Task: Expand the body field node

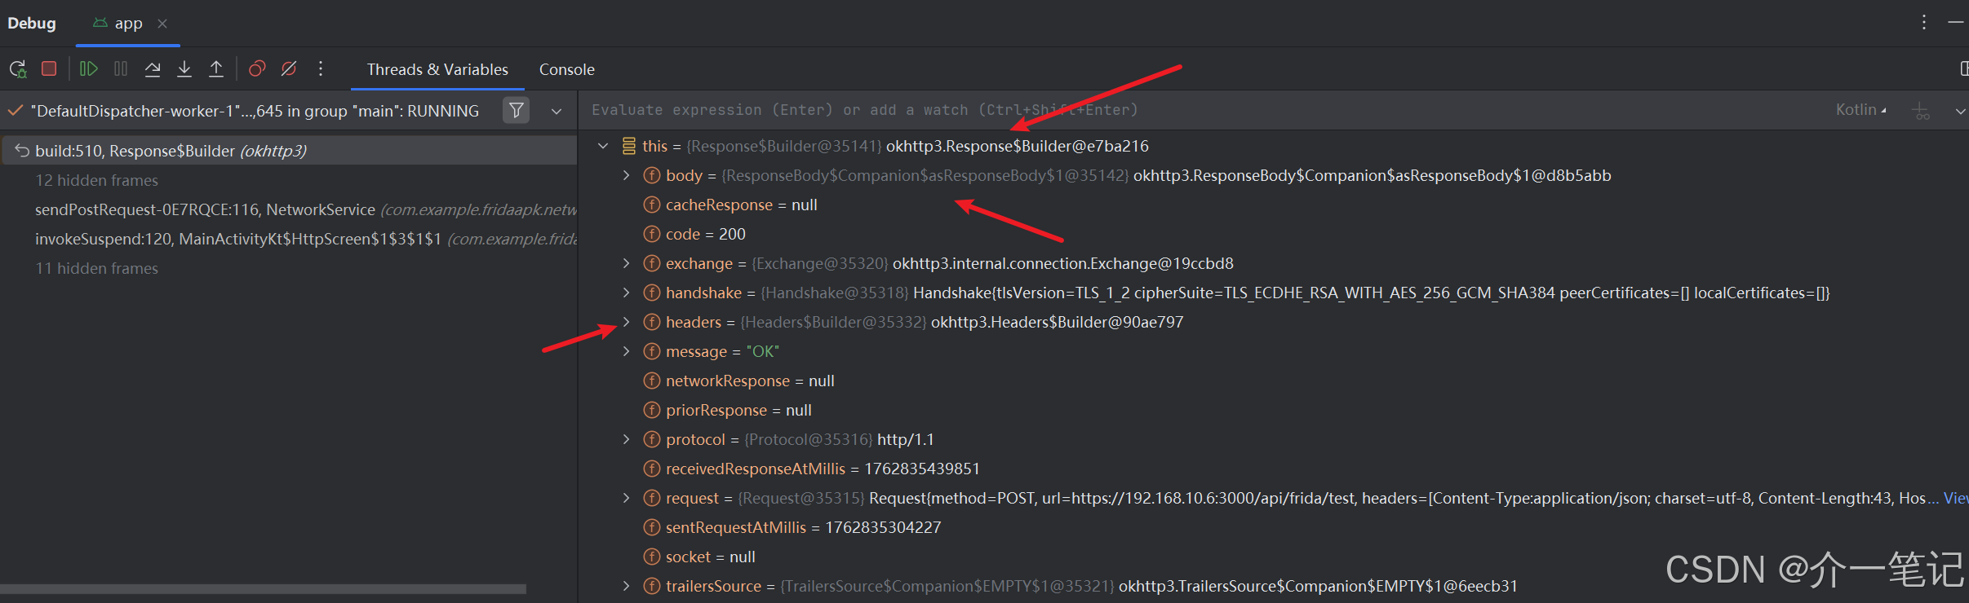Action: pyautogui.click(x=626, y=175)
